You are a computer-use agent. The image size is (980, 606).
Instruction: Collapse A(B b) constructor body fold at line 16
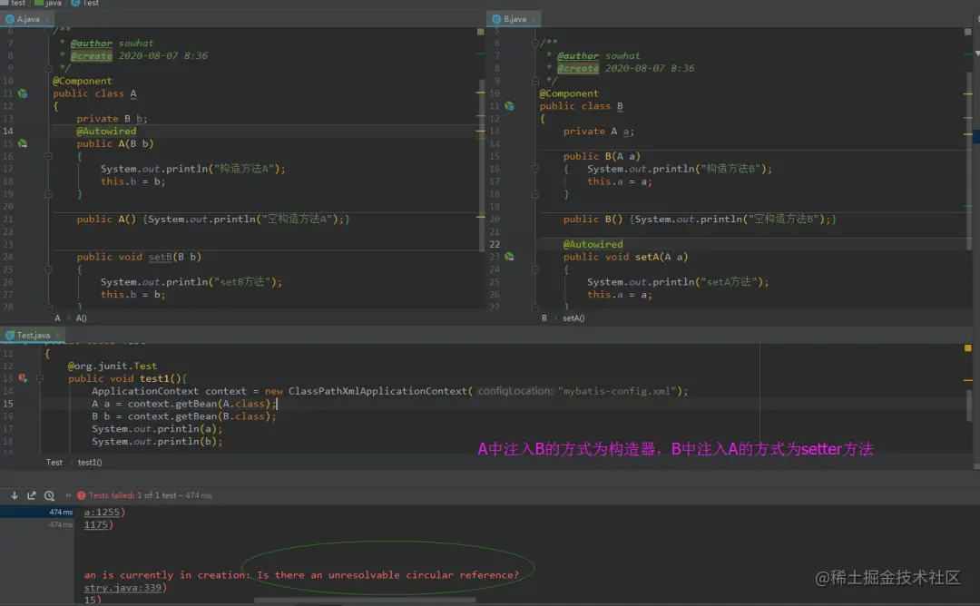click(x=48, y=156)
